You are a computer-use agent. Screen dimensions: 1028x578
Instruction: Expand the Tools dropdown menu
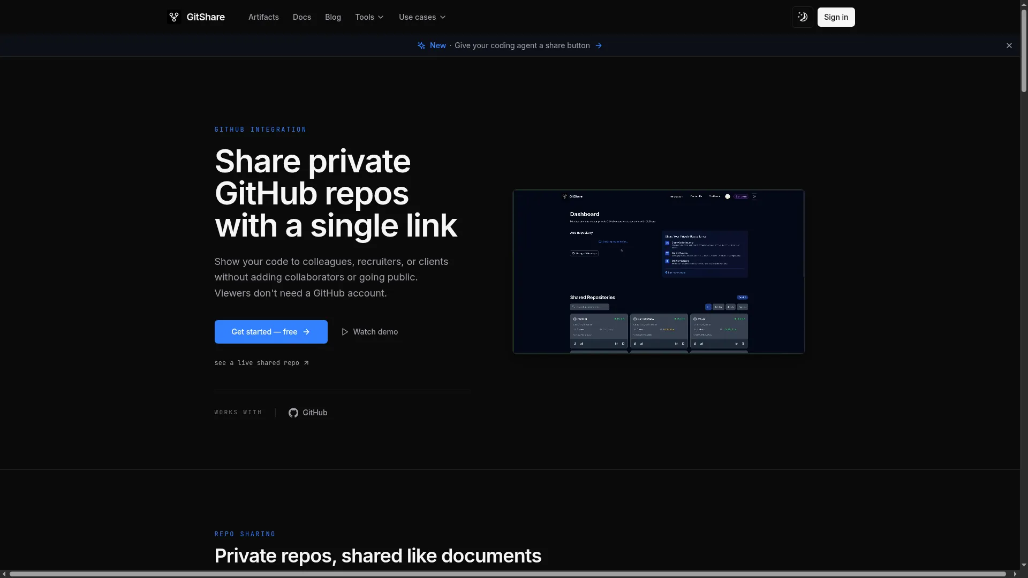pyautogui.click(x=369, y=17)
